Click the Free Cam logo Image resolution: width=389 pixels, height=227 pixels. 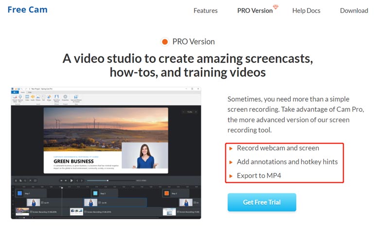(27, 10)
